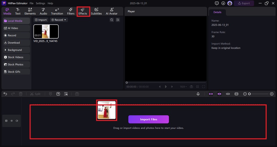Viewport: 277px width, 147px height.
Task: Expand the Record dropdown
Action: pyautogui.click(x=59, y=20)
